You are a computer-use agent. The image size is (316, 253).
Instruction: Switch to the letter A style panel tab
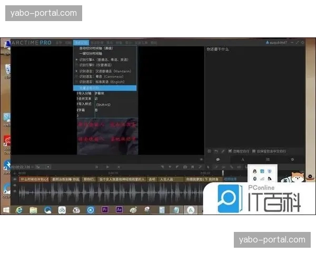(x=243, y=159)
